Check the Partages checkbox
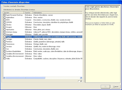 coord(4,39)
